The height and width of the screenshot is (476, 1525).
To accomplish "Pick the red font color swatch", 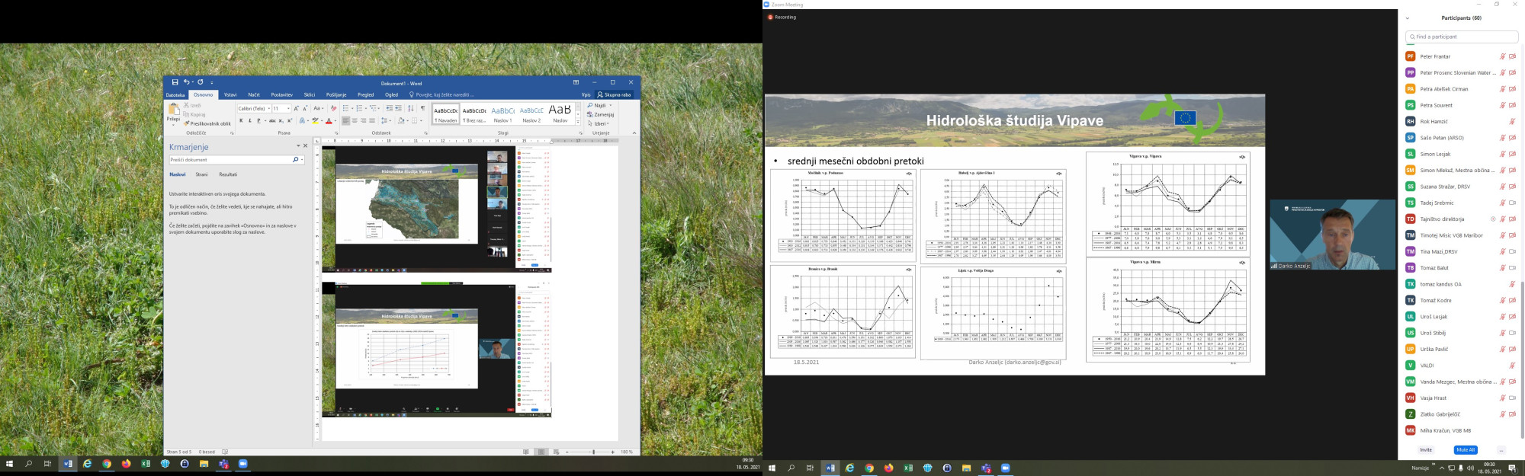I will click(x=329, y=120).
